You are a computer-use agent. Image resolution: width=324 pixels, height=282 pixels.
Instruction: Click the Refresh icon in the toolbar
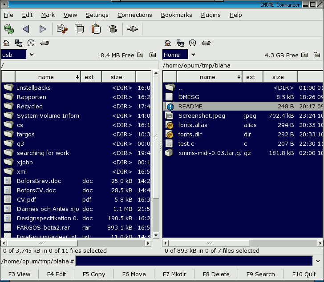pyautogui.click(x=9, y=29)
